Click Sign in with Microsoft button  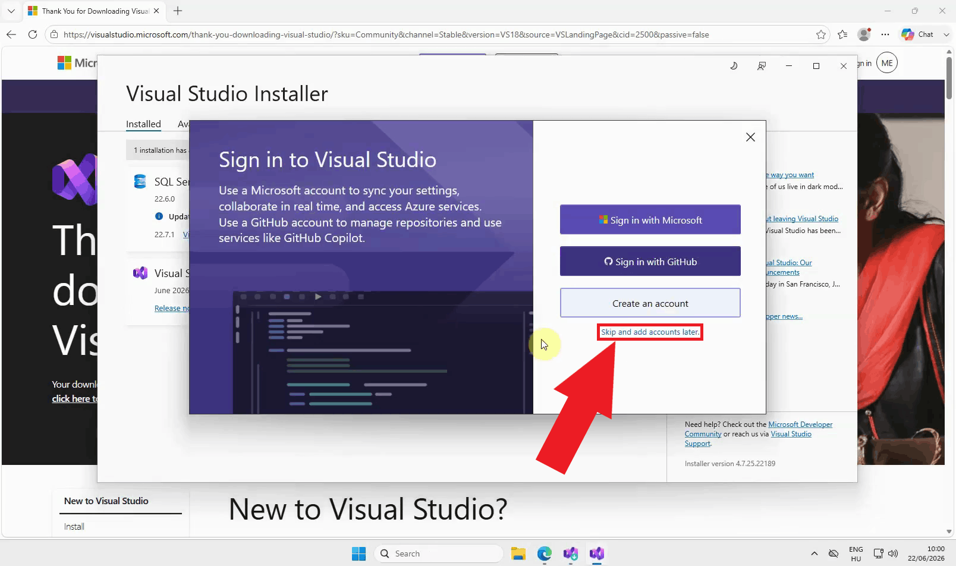coord(650,220)
